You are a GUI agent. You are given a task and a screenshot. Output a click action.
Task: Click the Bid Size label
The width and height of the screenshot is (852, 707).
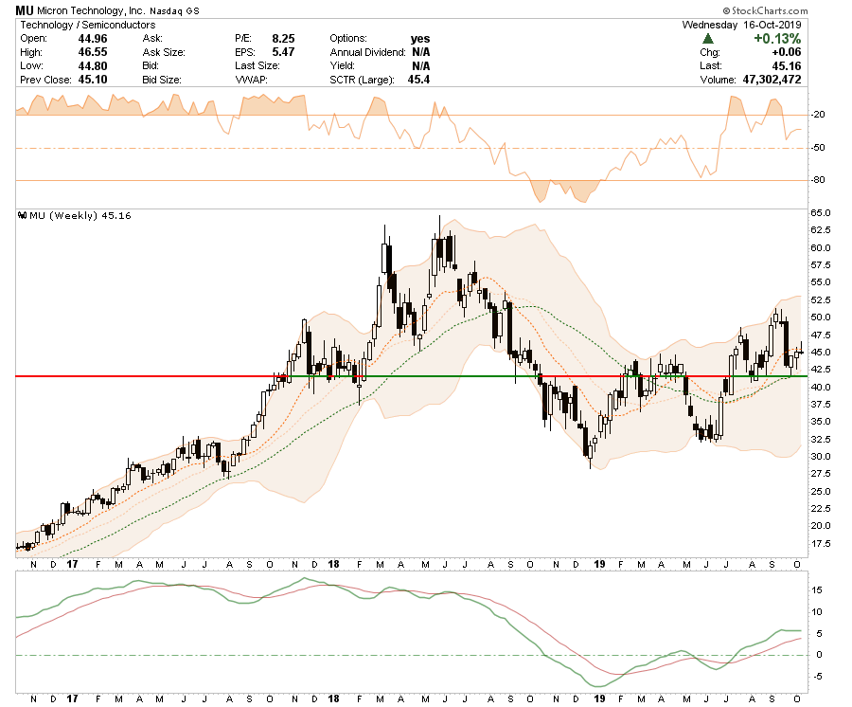161,80
